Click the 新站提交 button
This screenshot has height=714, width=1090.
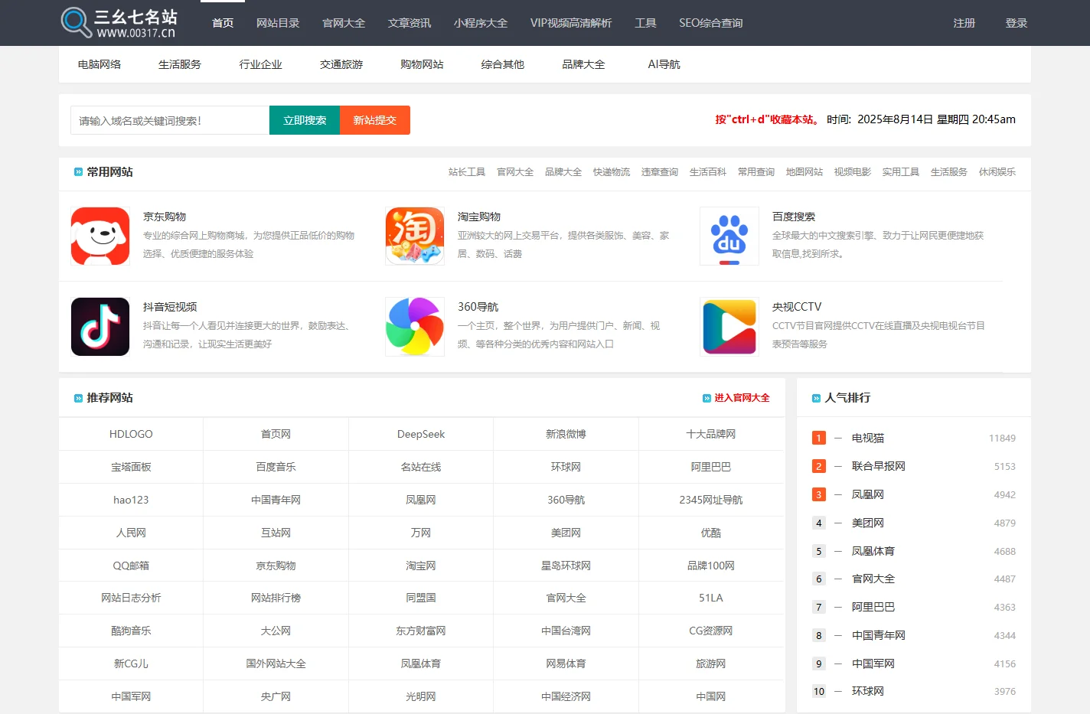pyautogui.click(x=375, y=120)
